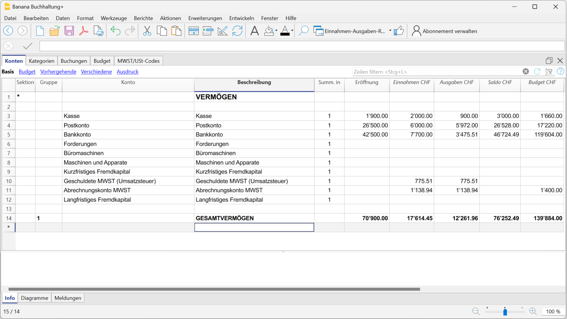
Task: Click the scissors Cut icon
Action: coord(147,31)
